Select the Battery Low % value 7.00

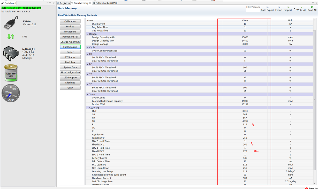pos(245,158)
